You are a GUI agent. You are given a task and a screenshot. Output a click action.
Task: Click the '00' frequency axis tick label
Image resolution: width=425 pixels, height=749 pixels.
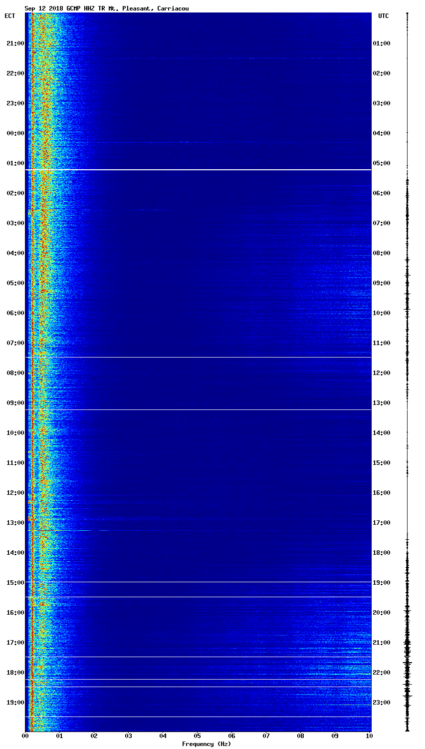pyautogui.click(x=25, y=736)
